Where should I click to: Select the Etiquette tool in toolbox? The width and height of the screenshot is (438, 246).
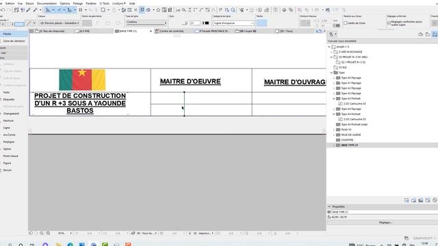click(9, 99)
